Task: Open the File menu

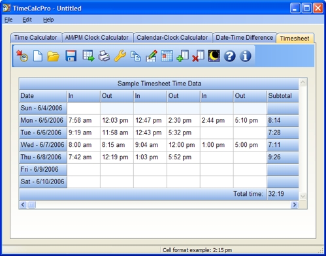Action: (x=8, y=20)
